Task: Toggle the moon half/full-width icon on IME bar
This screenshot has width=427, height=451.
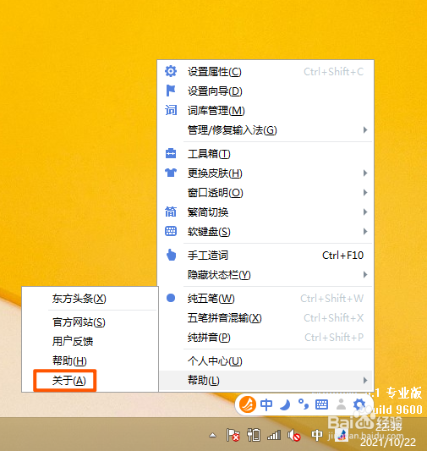Action: (285, 404)
